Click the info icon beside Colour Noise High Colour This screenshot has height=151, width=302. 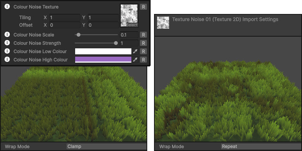[7, 60]
